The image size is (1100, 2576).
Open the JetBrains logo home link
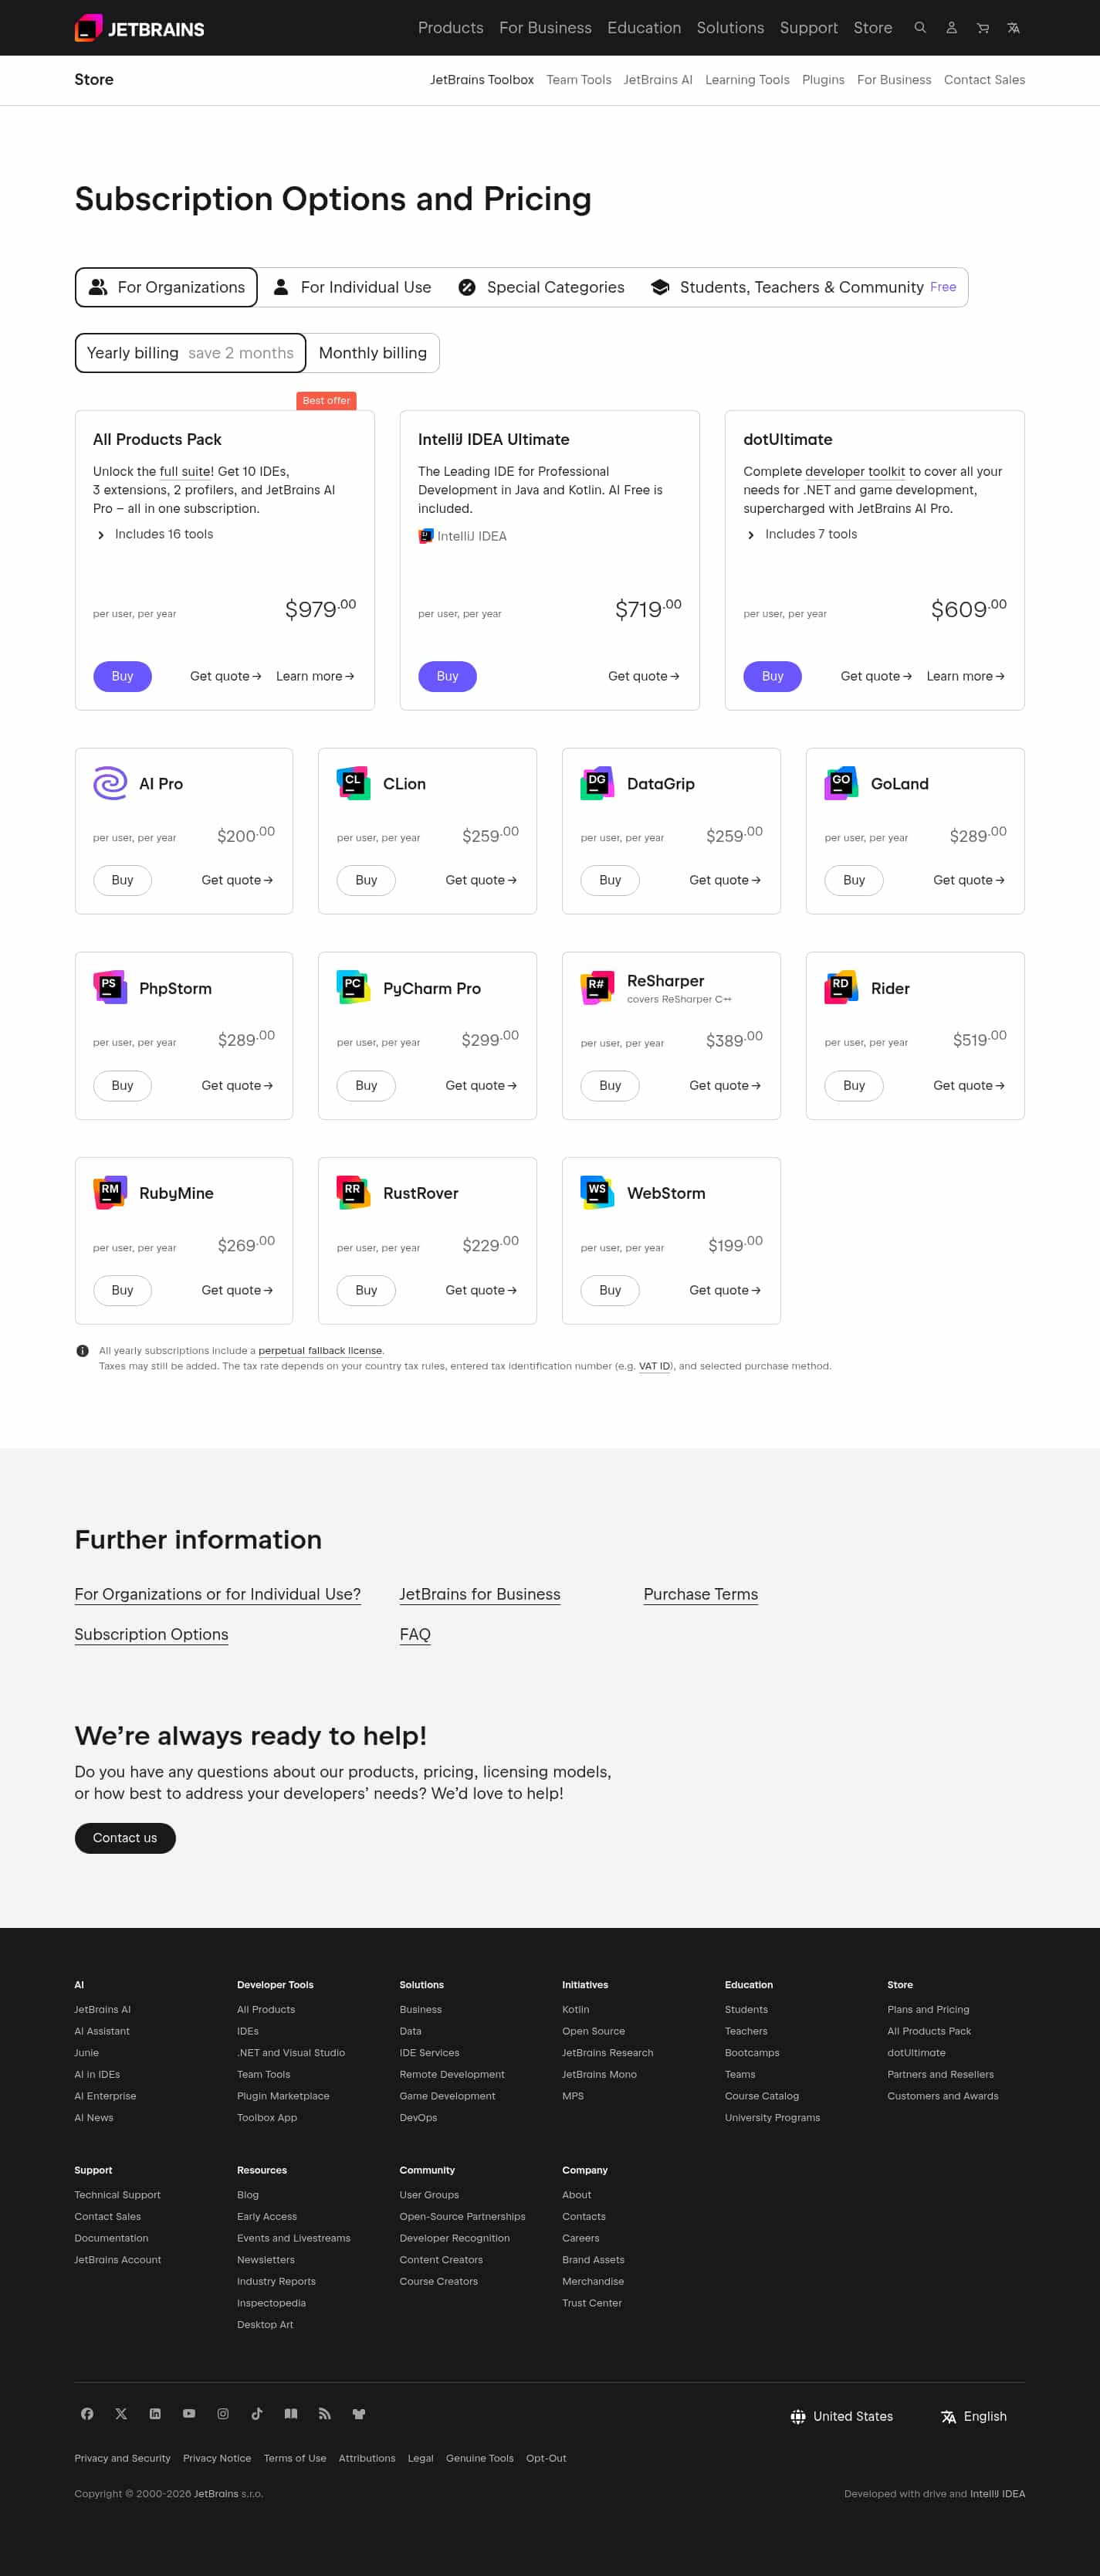(x=139, y=28)
